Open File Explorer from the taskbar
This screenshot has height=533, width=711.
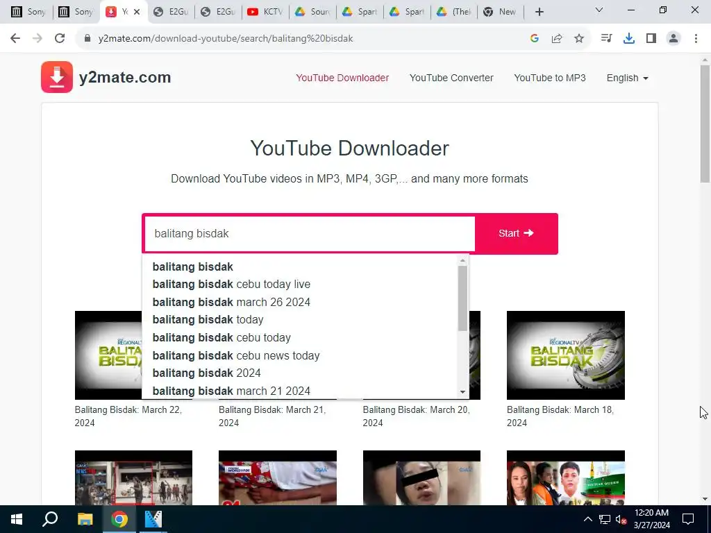click(x=85, y=519)
